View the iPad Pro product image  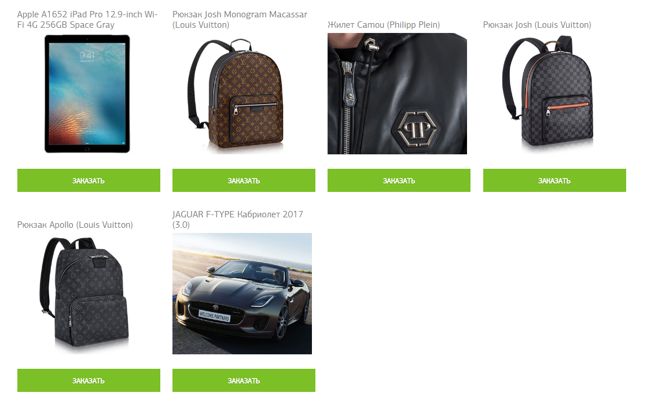[87, 94]
